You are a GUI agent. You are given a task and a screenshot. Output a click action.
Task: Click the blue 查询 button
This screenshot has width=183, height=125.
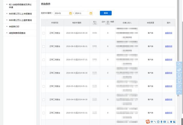(x=106, y=13)
